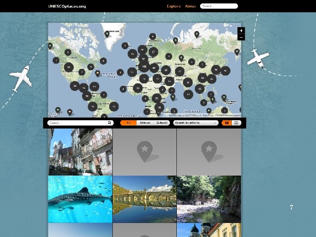Expand the 27 cluster over the Baltic

tap(153, 52)
